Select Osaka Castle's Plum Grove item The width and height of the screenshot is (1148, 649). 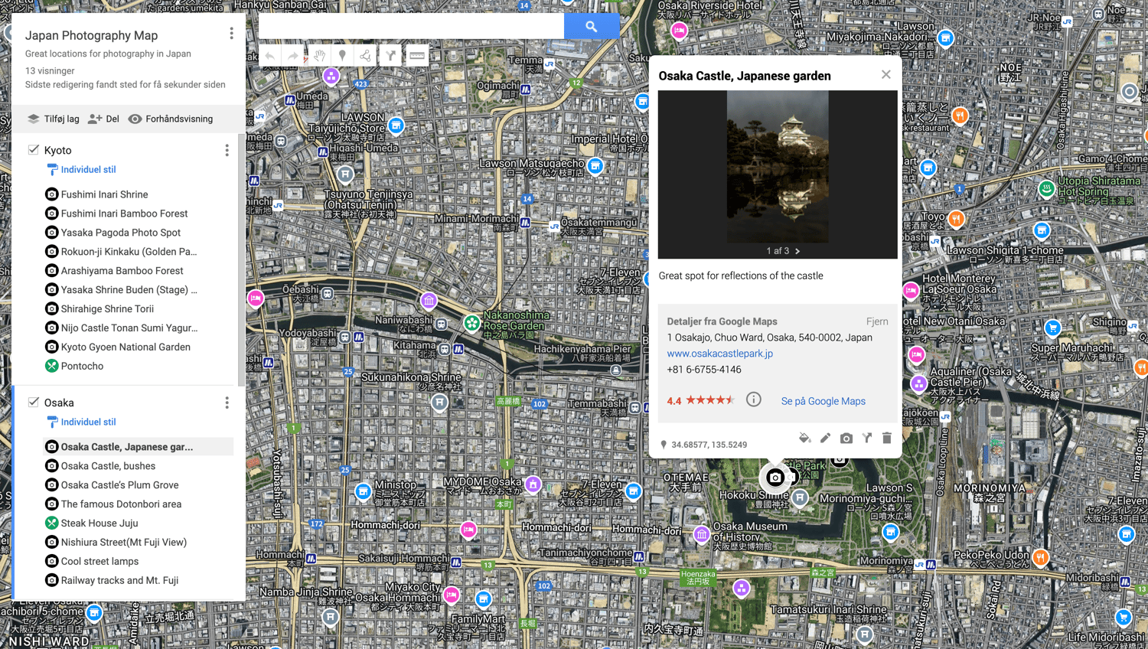(119, 485)
